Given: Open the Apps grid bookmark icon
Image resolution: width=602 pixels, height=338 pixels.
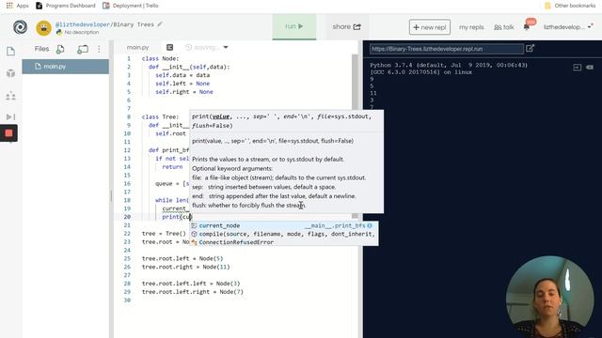Looking at the screenshot, I should [x=9, y=6].
